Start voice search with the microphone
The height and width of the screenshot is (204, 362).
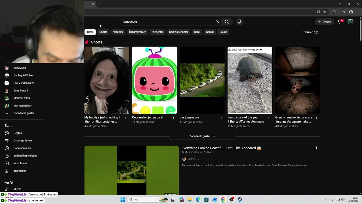pos(240,22)
